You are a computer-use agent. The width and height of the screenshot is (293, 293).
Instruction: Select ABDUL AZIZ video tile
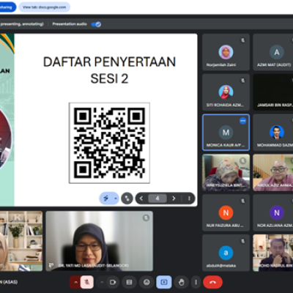click(x=273, y=172)
